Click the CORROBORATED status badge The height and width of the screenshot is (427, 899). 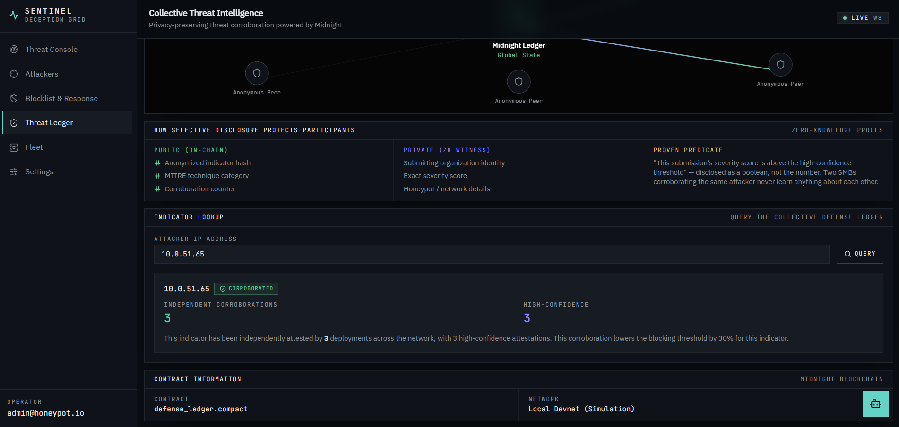click(x=246, y=289)
